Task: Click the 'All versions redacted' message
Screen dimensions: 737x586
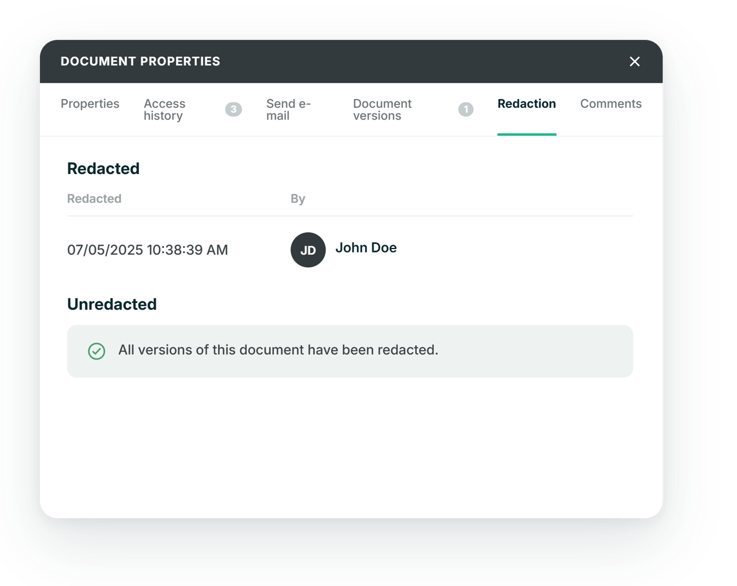Action: tap(278, 350)
